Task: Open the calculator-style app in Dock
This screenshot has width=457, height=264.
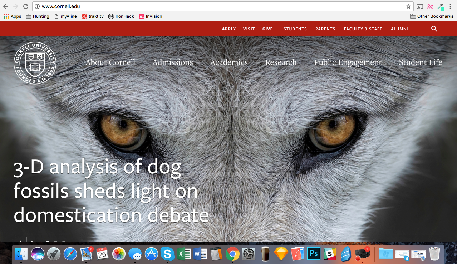Action: point(216,254)
